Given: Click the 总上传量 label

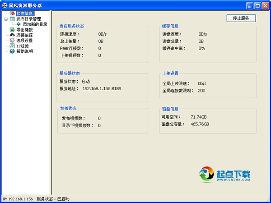Looking at the screenshot, I should point(70,41).
